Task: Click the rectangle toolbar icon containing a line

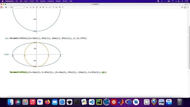Action: (x=47, y=7)
